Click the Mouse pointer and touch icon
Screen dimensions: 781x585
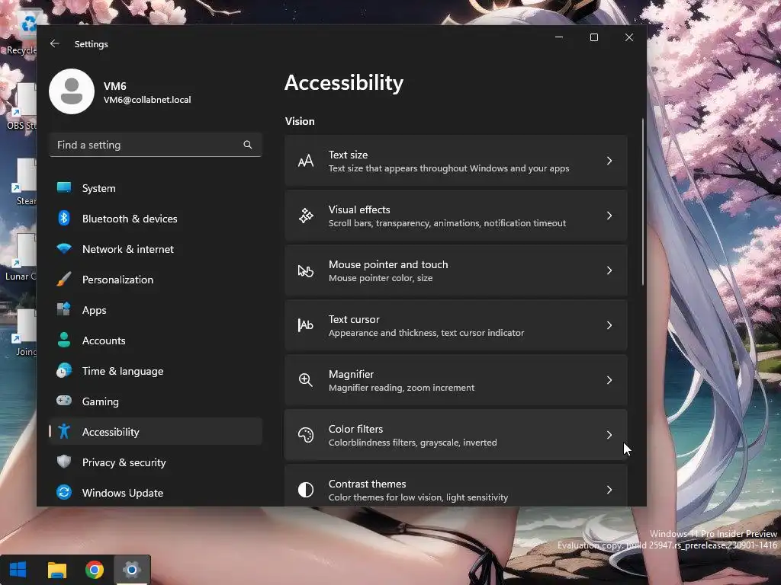(306, 270)
